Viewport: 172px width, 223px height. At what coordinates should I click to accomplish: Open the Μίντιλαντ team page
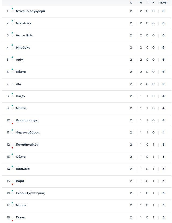click(23, 23)
